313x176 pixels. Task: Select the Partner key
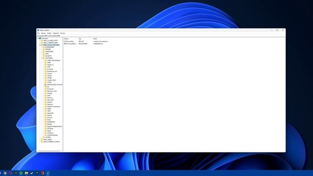50,115
